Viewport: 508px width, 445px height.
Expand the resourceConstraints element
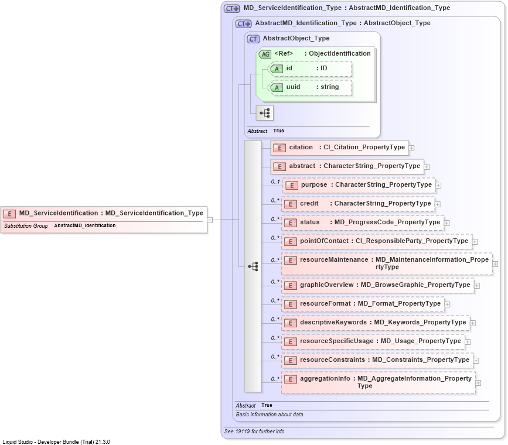476,361
